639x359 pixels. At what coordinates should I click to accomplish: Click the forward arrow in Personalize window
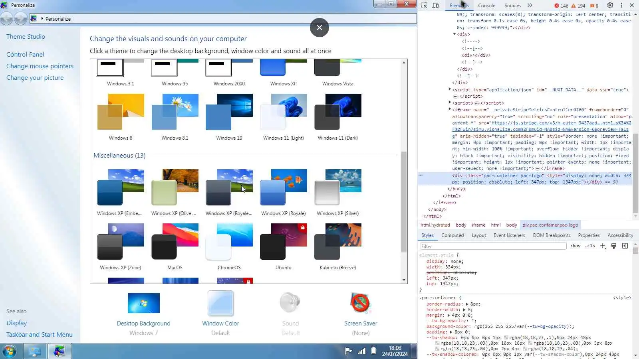[x=21, y=18]
